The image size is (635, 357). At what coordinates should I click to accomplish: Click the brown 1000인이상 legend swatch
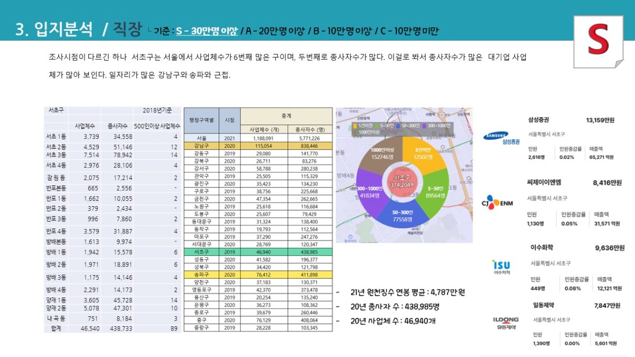355,132
